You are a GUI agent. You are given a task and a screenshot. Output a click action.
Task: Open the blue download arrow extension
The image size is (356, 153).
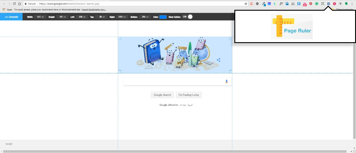299,4
